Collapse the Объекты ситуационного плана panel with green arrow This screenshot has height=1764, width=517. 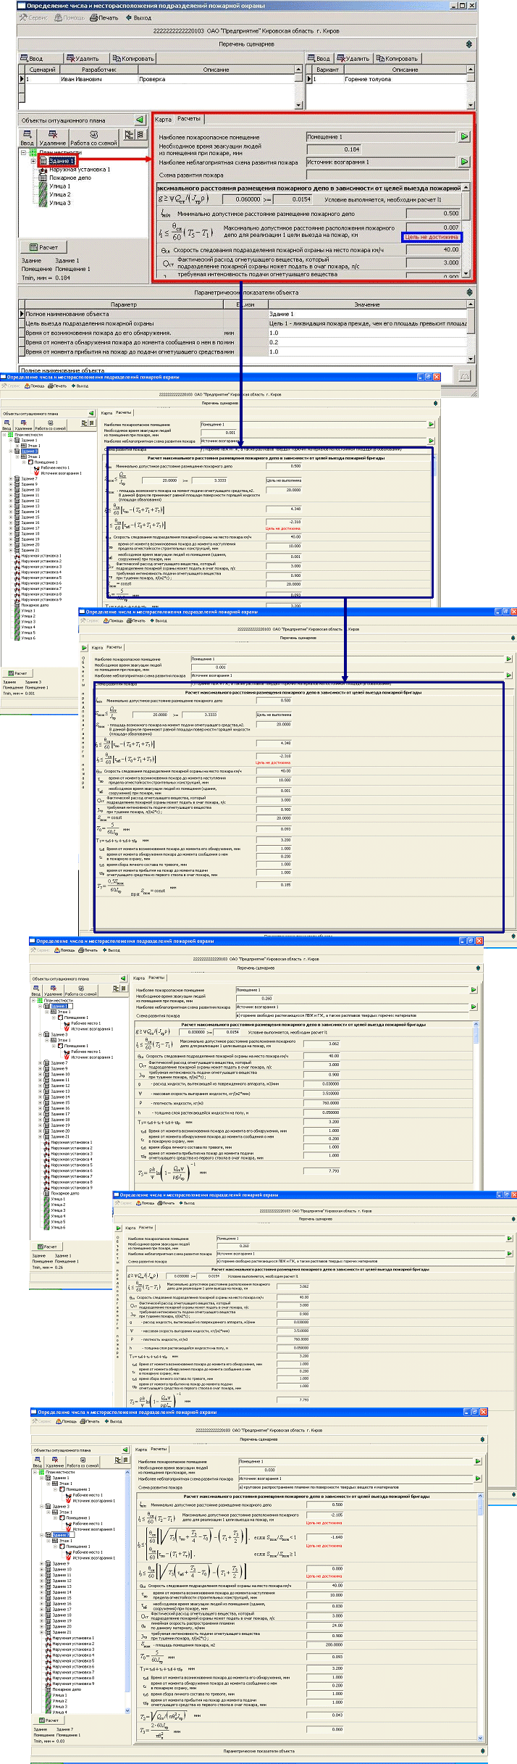click(x=140, y=120)
